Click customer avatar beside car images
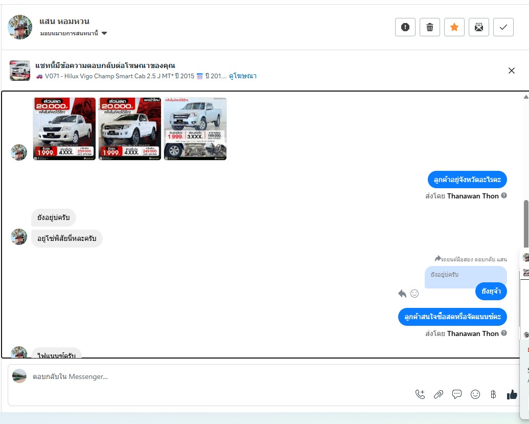This screenshot has width=529, height=424. pos(19,152)
